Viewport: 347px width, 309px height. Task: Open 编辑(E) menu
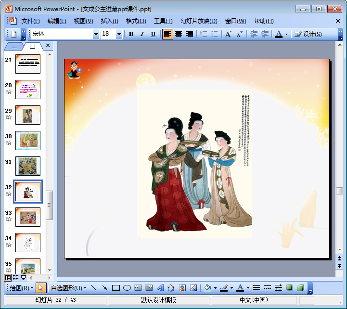(x=57, y=21)
